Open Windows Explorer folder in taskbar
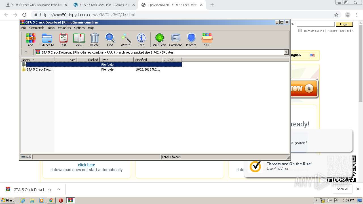The image size is (363, 204). click(x=32, y=200)
